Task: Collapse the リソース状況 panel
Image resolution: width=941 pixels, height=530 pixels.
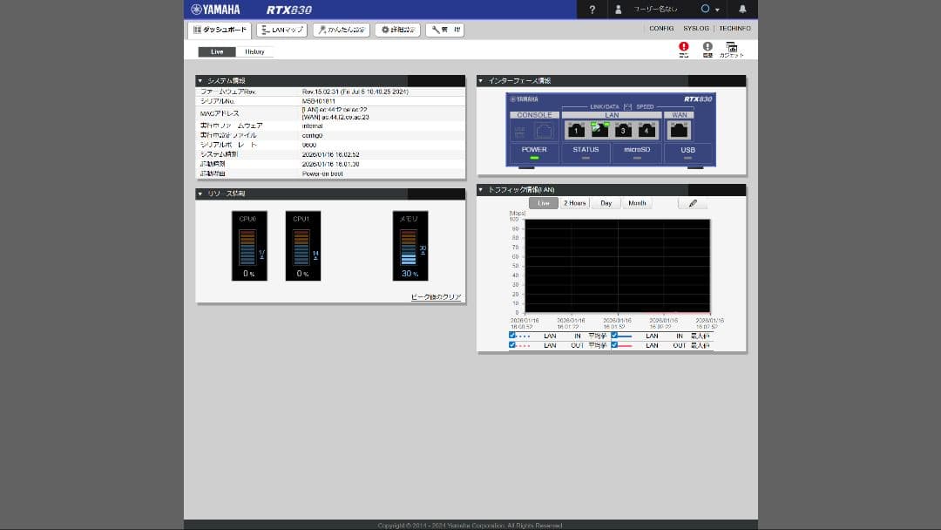Action: click(202, 194)
